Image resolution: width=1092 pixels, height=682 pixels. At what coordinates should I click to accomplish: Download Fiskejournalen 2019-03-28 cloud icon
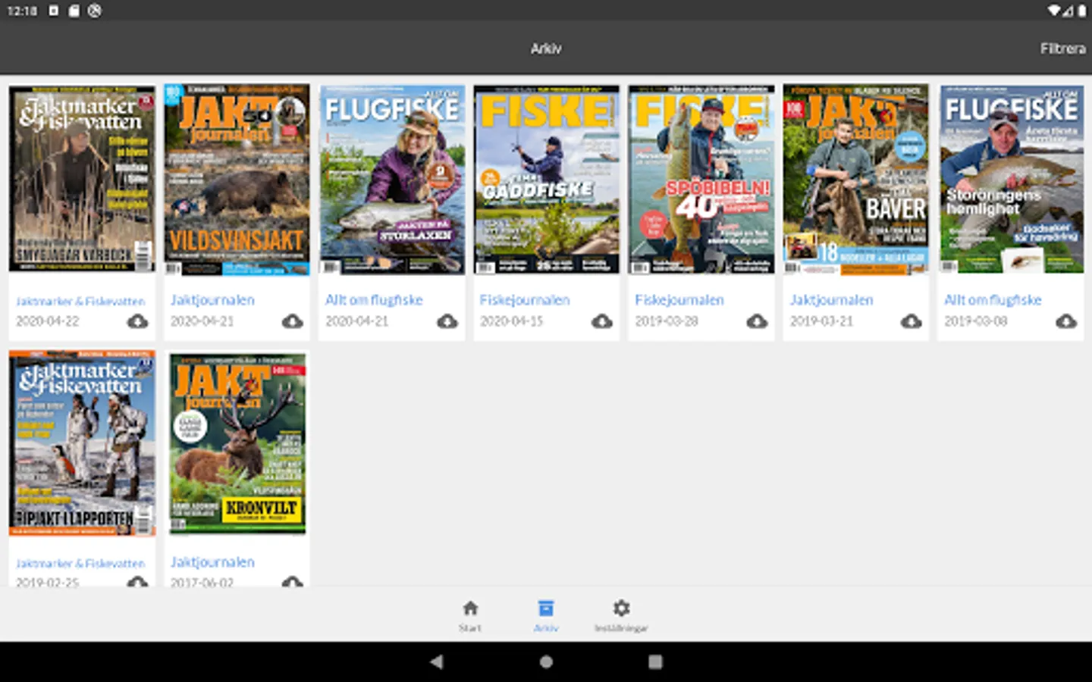[x=757, y=321]
